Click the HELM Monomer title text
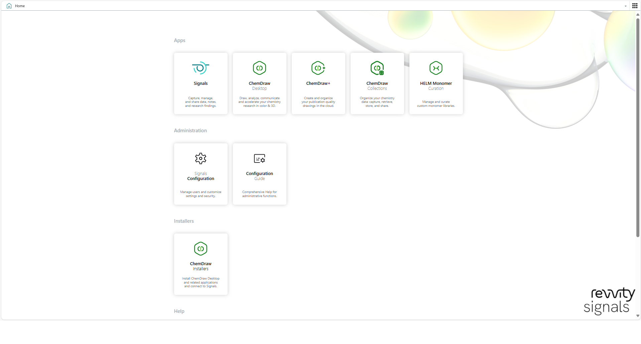 click(x=436, y=83)
